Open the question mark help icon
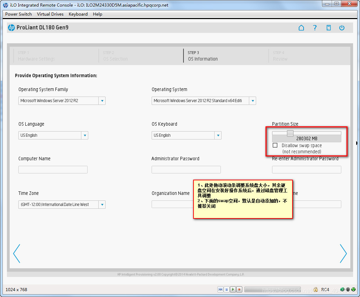The width and height of the screenshot is (360, 297). point(315,28)
